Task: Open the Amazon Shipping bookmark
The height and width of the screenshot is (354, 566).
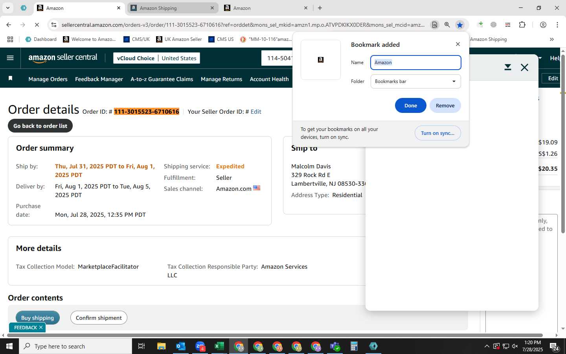Action: [x=488, y=39]
